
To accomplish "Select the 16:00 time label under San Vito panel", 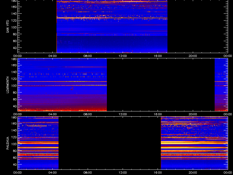I will tap(158, 56).
